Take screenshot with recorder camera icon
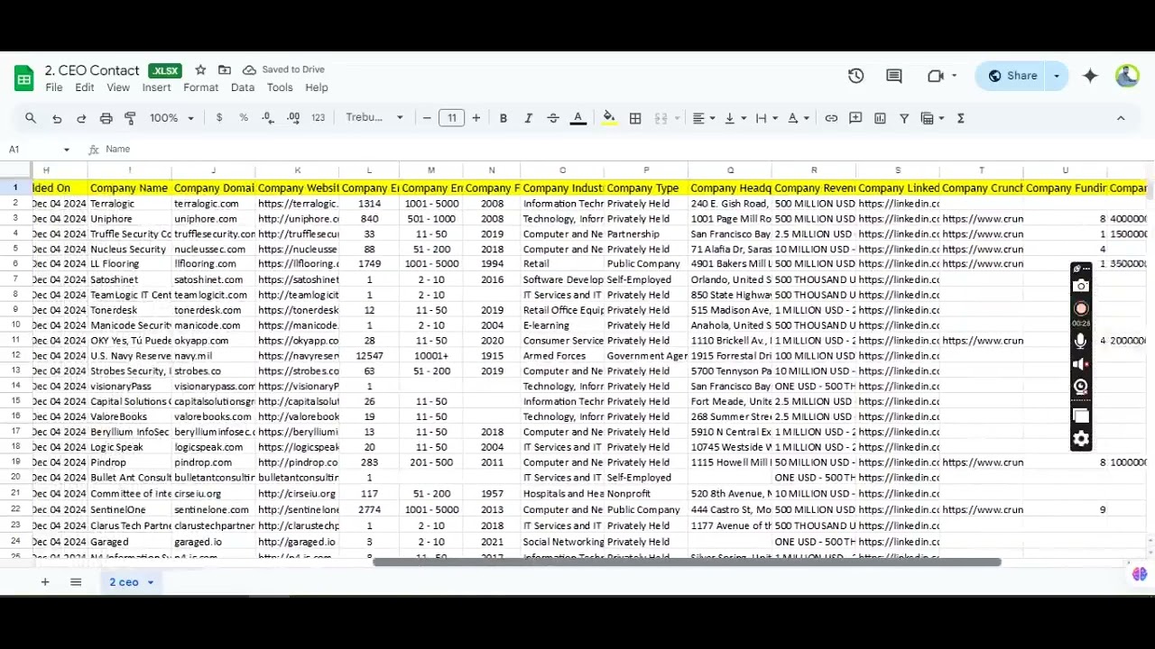The height and width of the screenshot is (649, 1155). [x=1081, y=286]
